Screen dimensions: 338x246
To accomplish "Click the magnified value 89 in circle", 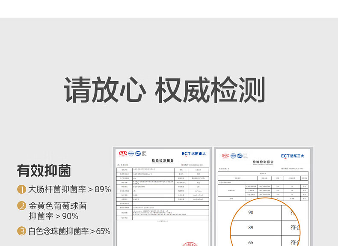I will [251, 228].
